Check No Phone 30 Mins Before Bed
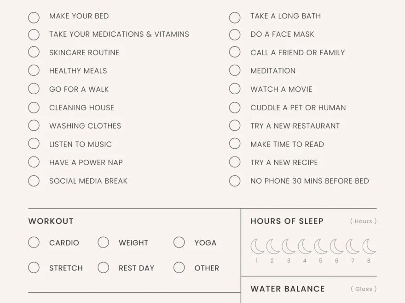Image resolution: width=405 pixels, height=303 pixels. (x=235, y=180)
